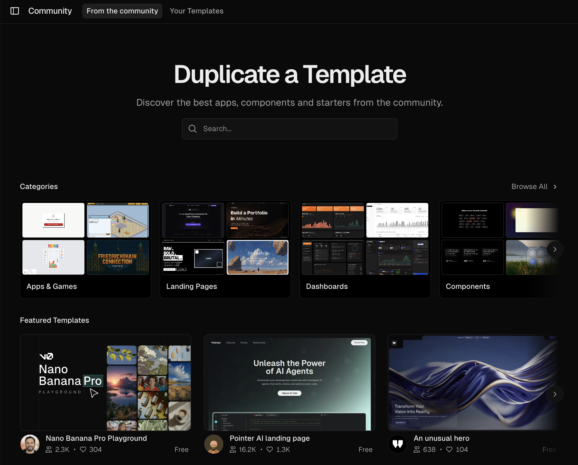Select the From the community tab

[x=122, y=11]
